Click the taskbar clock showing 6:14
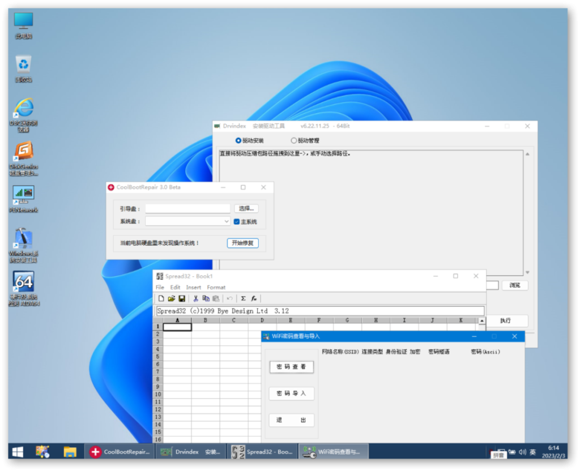The image size is (580, 471). [553, 452]
